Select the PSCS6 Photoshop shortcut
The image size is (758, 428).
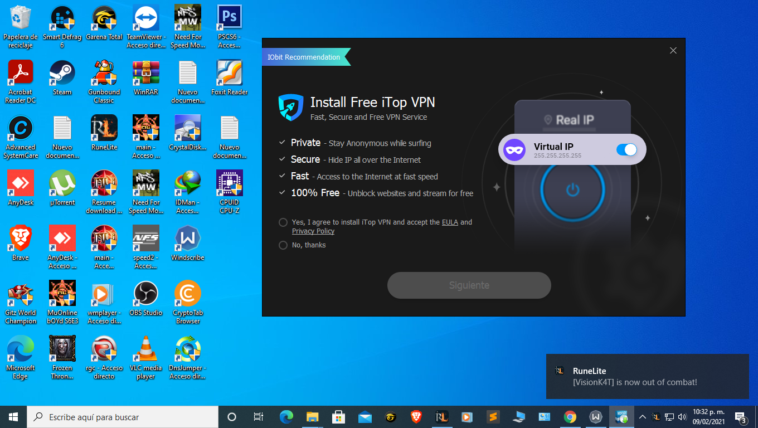230,27
